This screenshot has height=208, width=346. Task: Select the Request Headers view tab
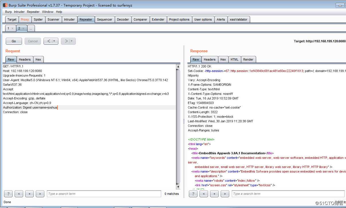pyautogui.click(x=25, y=59)
